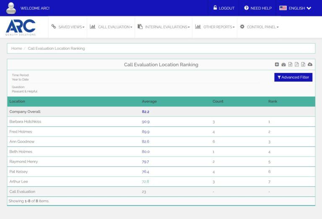Screen dimensions: 322x219
Task: Click the cloud download icon
Action: [310, 64]
